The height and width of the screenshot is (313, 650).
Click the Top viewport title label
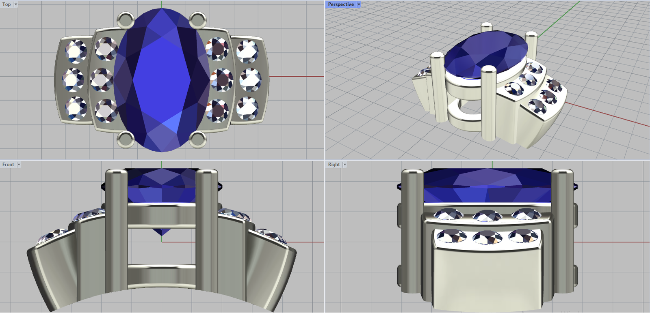pyautogui.click(x=6, y=4)
